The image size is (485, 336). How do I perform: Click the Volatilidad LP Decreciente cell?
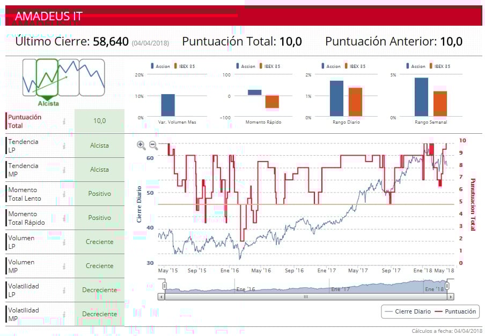click(x=100, y=289)
